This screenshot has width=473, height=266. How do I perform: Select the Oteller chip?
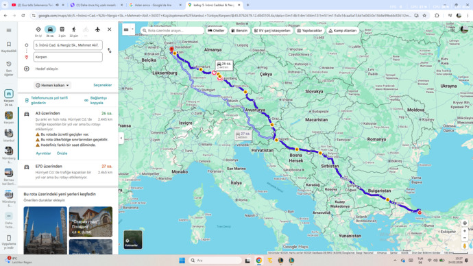pos(216,30)
